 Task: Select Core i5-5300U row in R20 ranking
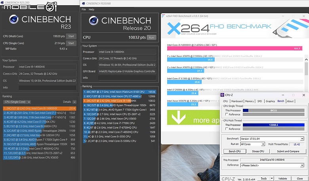(x=119, y=141)
